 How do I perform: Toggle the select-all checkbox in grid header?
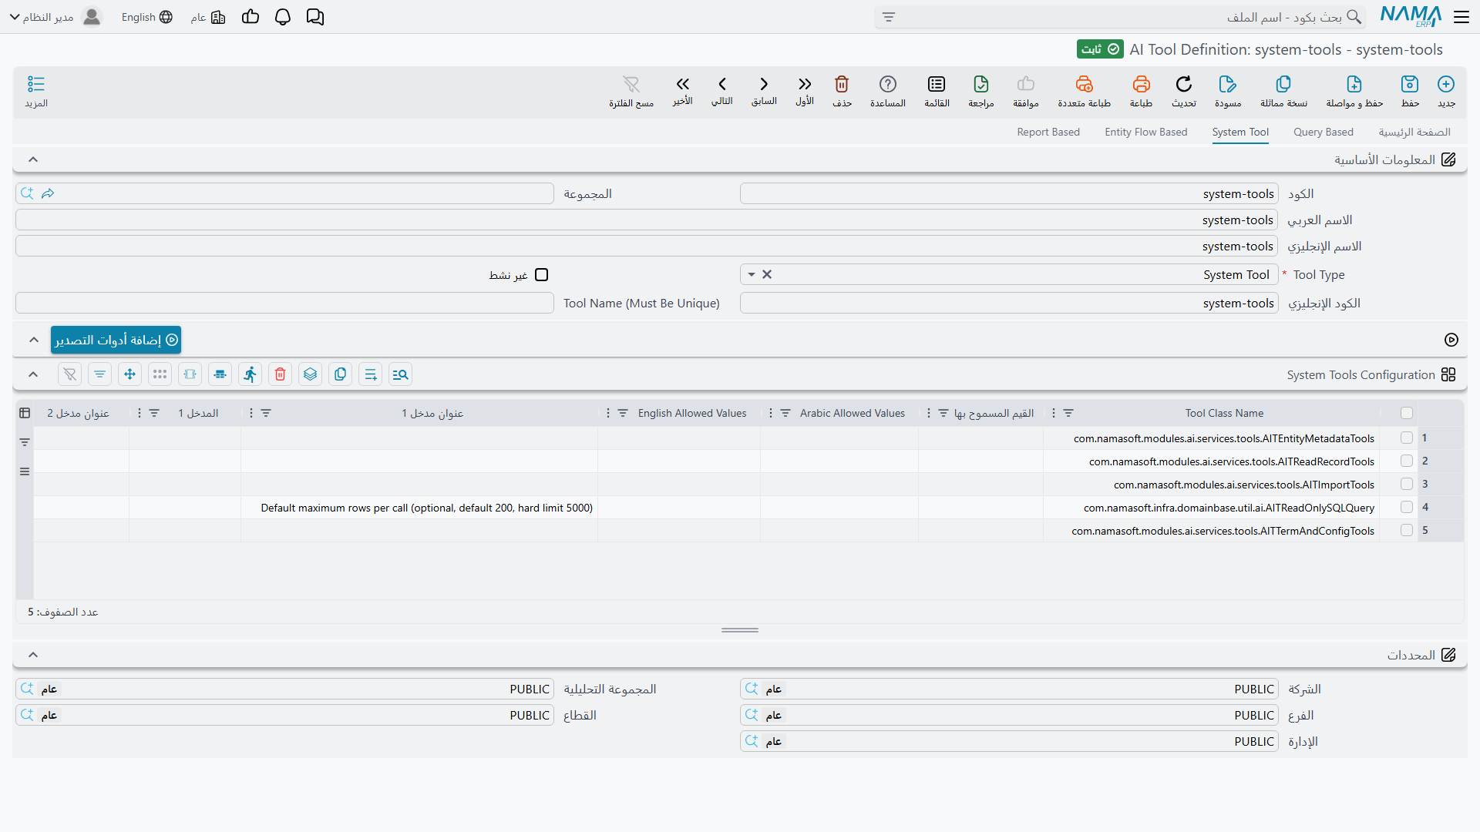pos(1407,413)
